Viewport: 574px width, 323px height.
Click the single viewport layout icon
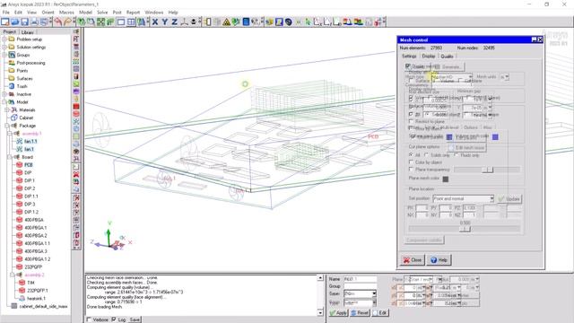coord(121,22)
